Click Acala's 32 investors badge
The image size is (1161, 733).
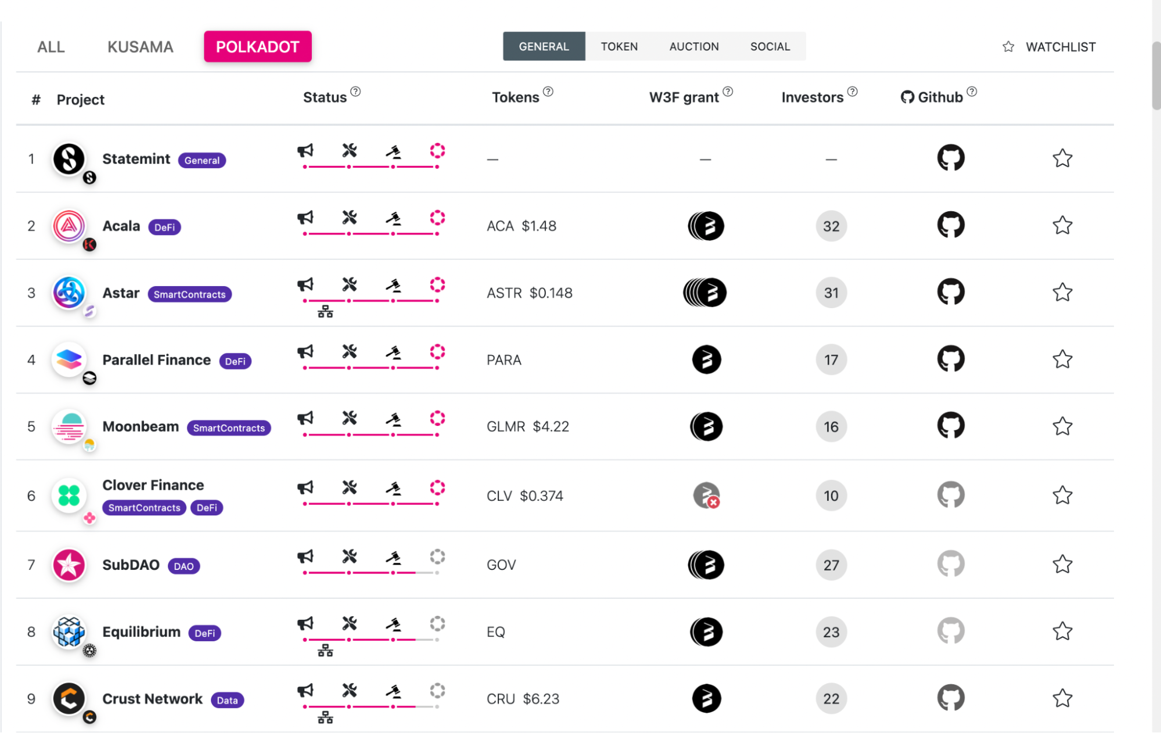coord(831,226)
